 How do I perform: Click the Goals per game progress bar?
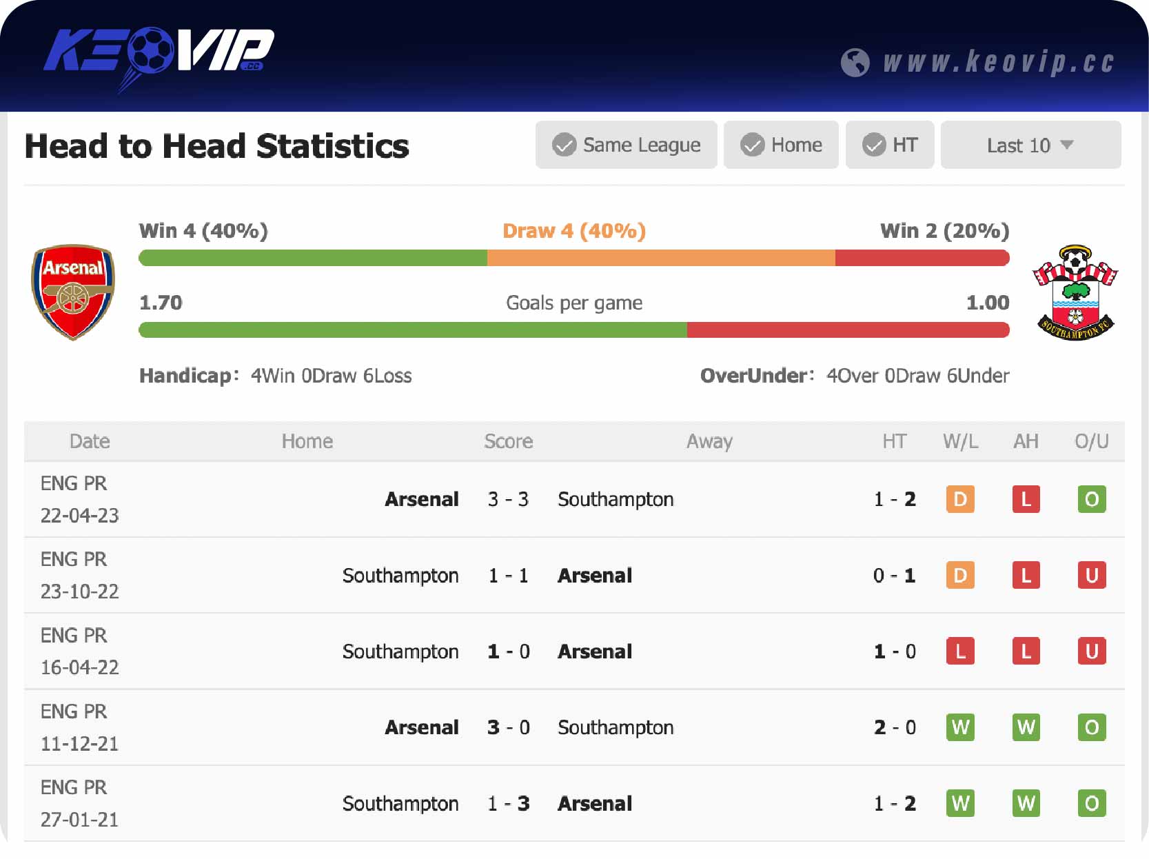coord(574,330)
